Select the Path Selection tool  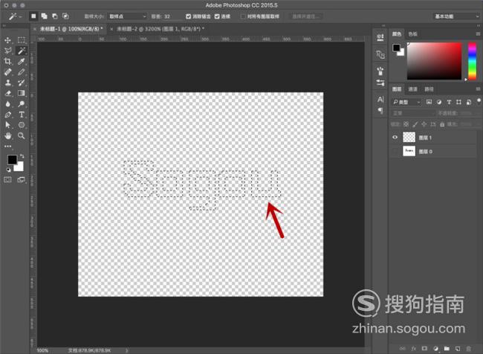tap(7, 125)
